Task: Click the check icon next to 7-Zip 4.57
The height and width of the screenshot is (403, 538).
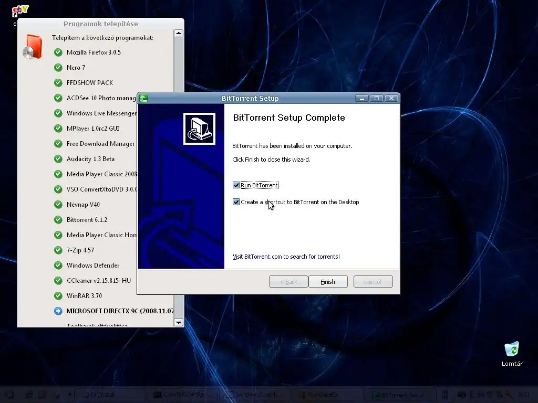Action: point(58,250)
